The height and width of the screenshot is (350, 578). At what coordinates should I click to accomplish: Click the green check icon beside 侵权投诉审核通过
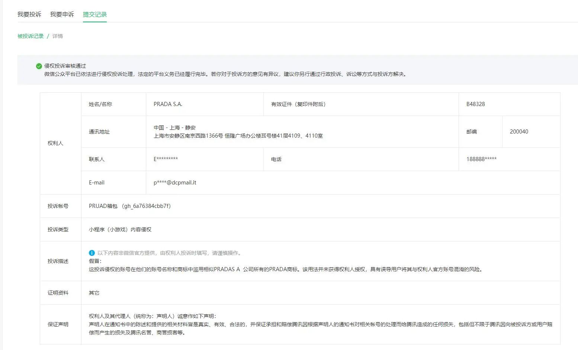pos(39,66)
